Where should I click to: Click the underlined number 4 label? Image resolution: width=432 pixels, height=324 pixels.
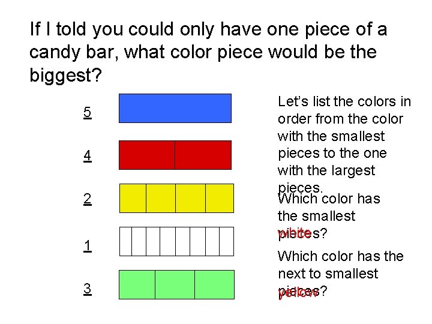(x=88, y=156)
